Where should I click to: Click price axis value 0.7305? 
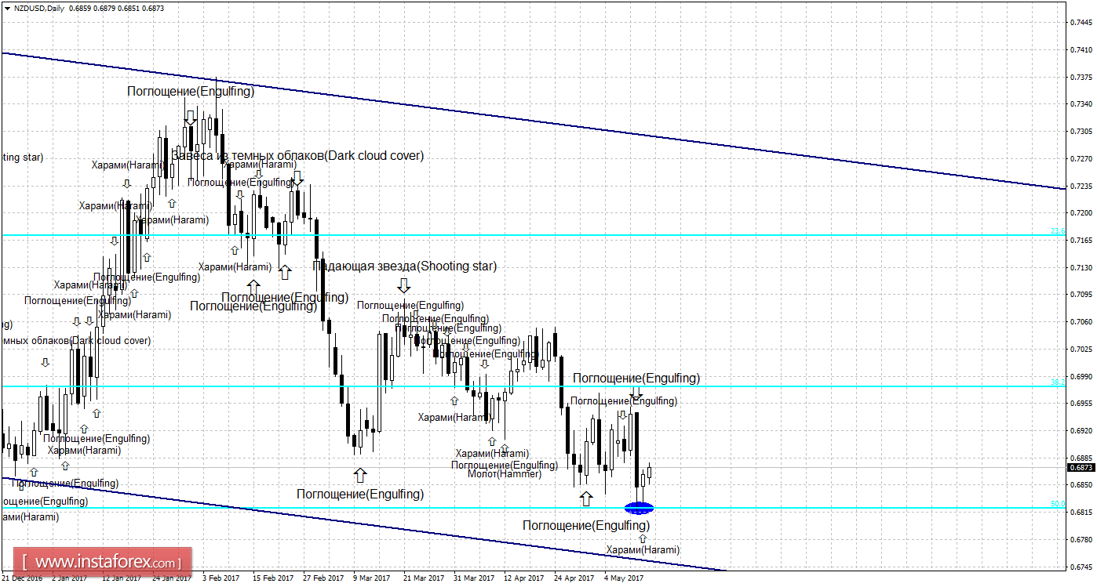coord(1081,132)
